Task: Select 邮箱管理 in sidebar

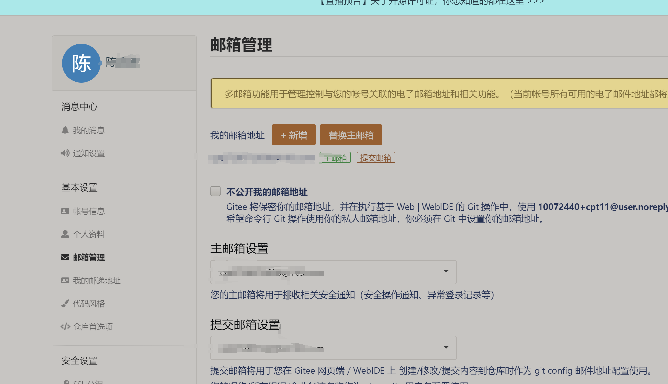Action: click(89, 257)
